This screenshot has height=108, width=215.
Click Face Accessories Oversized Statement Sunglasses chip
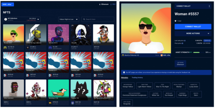click(x=135, y=94)
